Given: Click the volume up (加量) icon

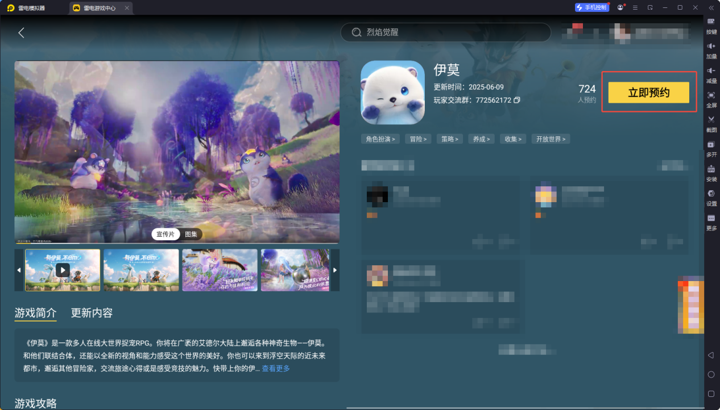Looking at the screenshot, I should (710, 51).
